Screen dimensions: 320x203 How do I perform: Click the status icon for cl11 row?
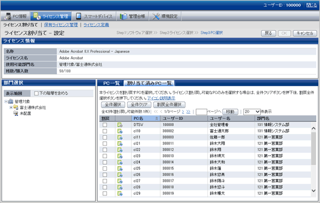[120, 137]
